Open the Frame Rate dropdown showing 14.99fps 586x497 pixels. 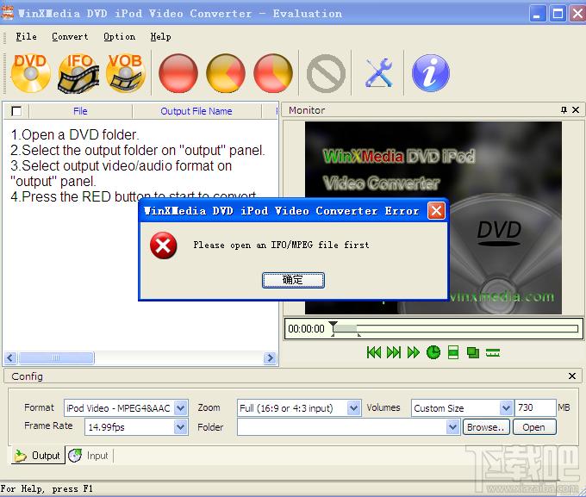[181, 426]
